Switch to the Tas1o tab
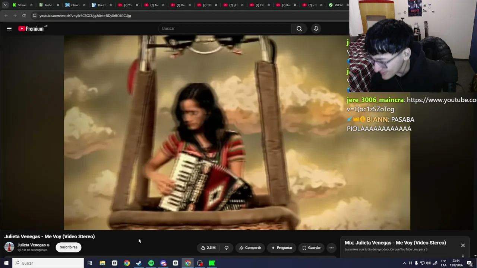This screenshot has height=268, width=477. [49, 5]
